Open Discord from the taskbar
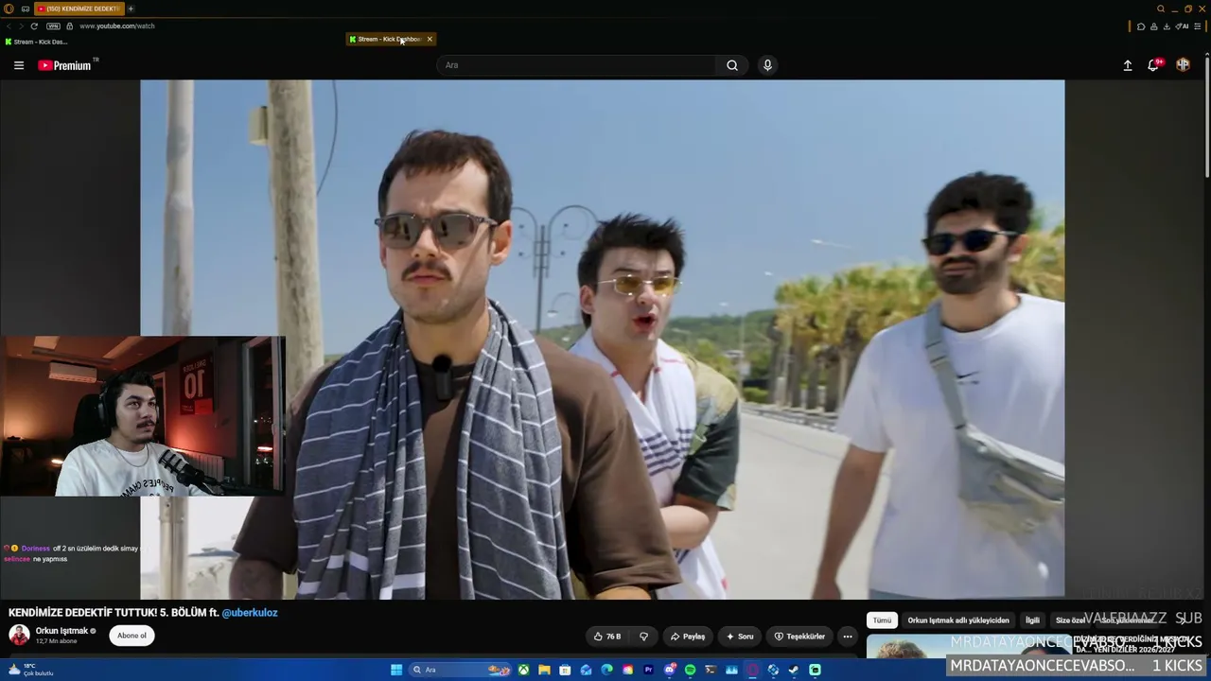Image resolution: width=1211 pixels, height=681 pixels. click(669, 670)
